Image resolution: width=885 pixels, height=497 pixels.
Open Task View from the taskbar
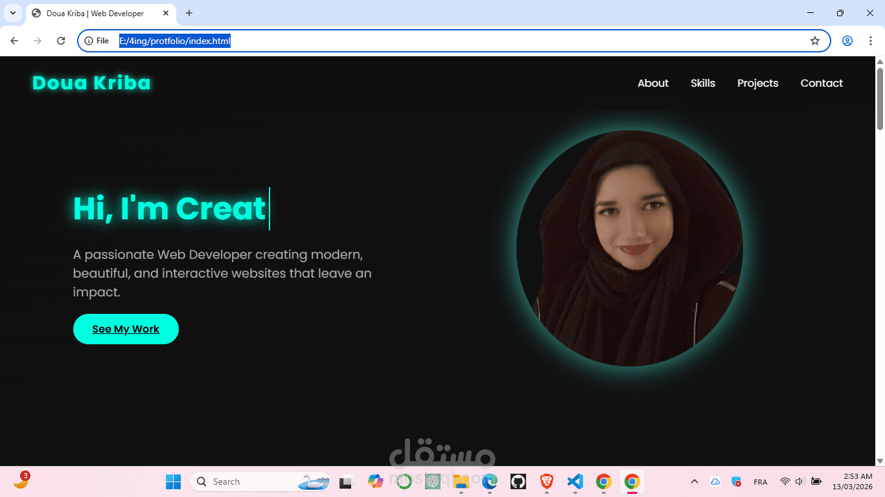pos(346,481)
